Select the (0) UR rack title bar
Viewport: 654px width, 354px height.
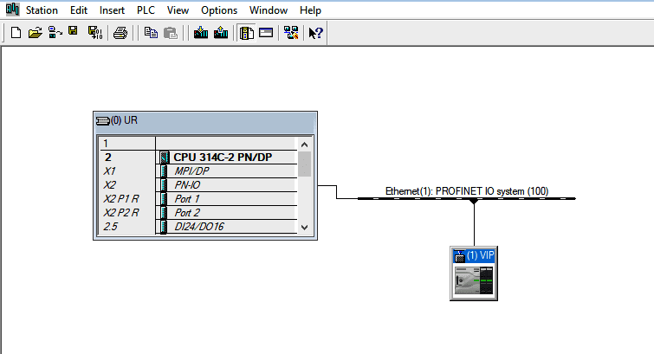pyautogui.click(x=204, y=120)
